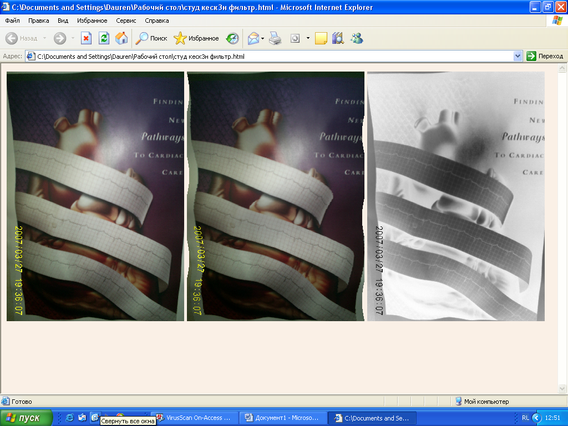568x426 pixels.
Task: Open the Избранное menu in menu bar
Action: (x=92, y=21)
